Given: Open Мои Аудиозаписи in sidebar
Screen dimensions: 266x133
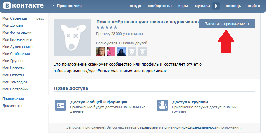Looking at the screenshot, I should coord(18,47).
